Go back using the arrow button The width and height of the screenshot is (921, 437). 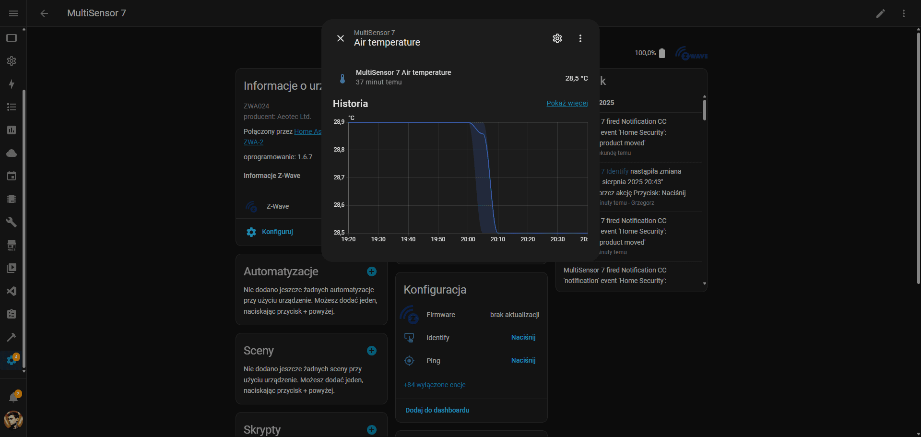point(44,13)
